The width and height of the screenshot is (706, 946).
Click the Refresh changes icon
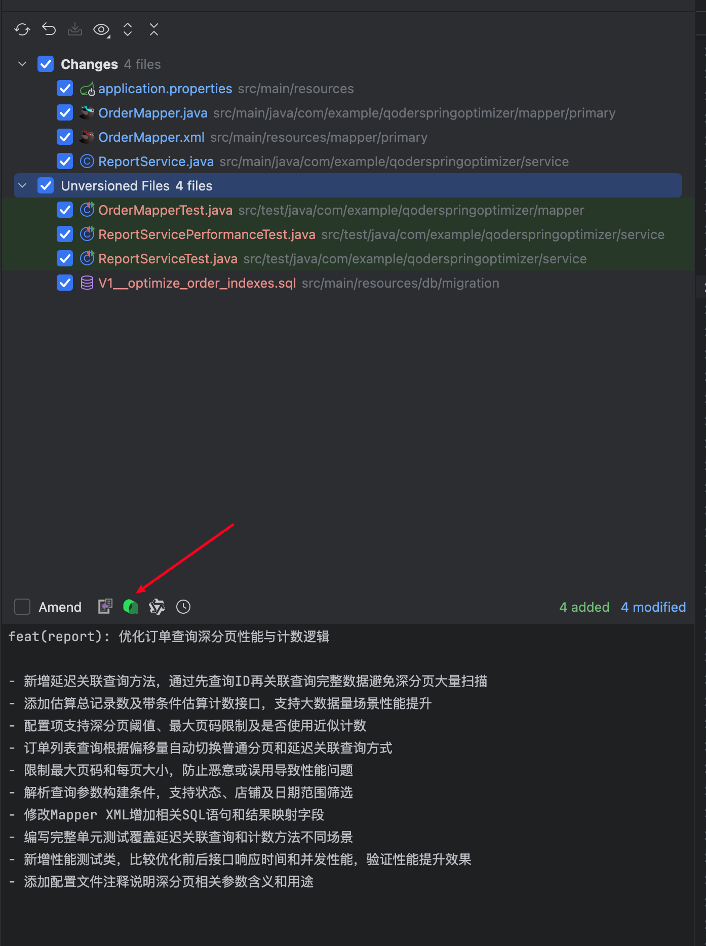click(22, 30)
